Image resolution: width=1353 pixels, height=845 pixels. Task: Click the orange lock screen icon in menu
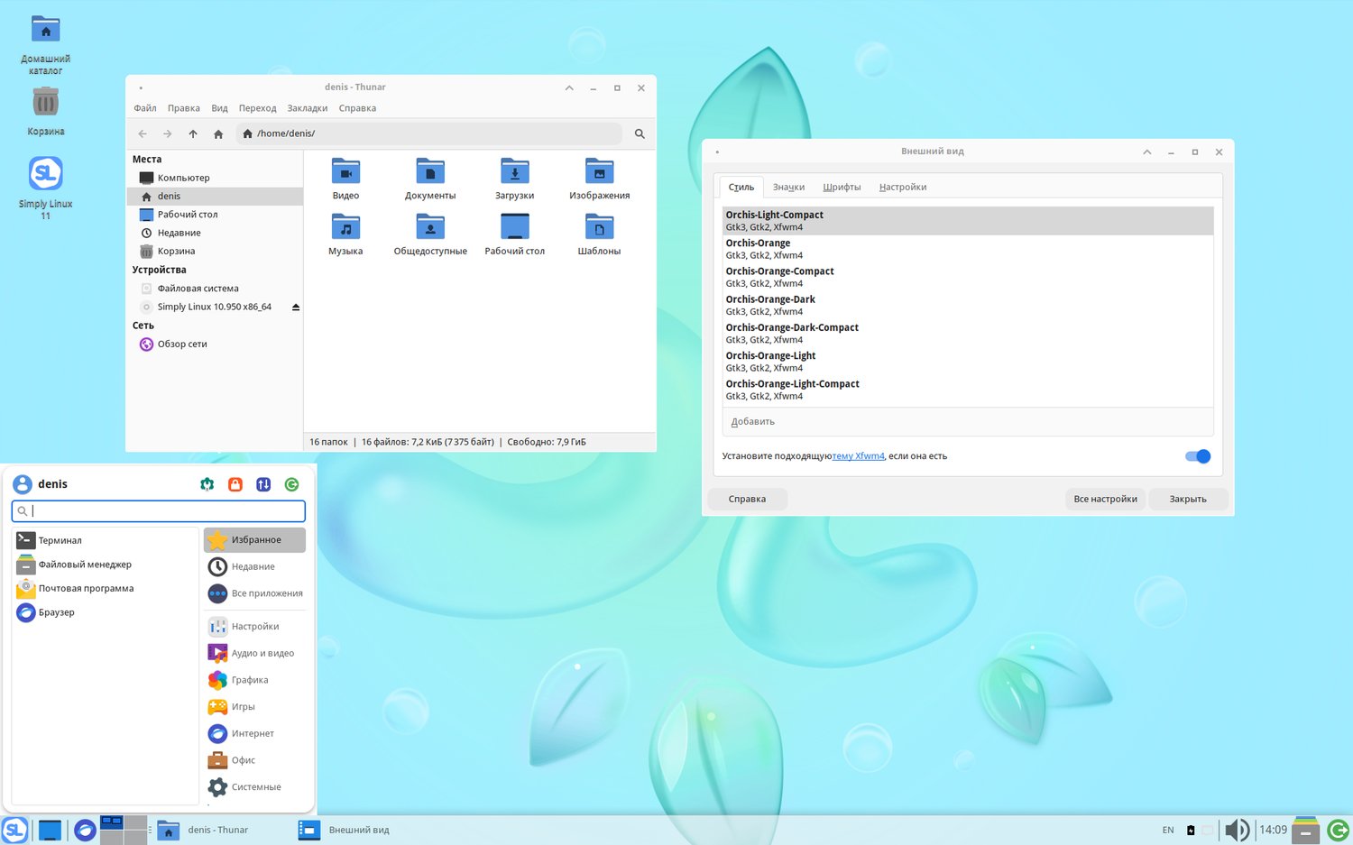(235, 484)
